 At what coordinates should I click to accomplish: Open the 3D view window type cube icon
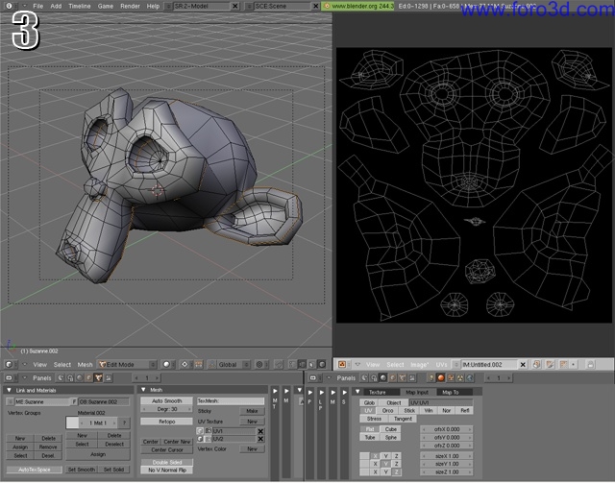[9, 364]
